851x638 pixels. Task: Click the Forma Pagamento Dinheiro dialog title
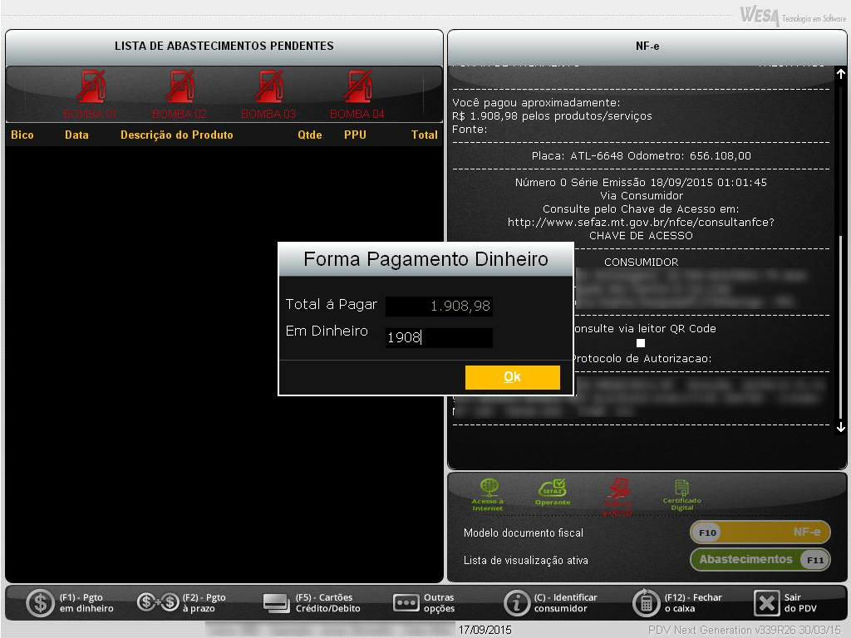tap(426, 259)
